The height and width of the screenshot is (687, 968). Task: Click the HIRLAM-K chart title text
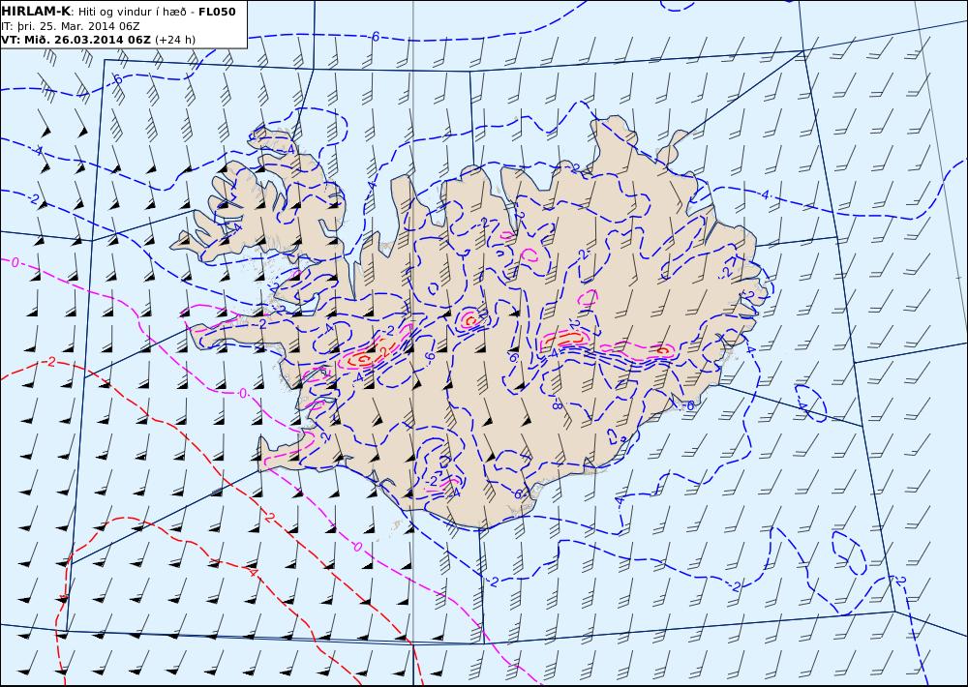pyautogui.click(x=35, y=12)
